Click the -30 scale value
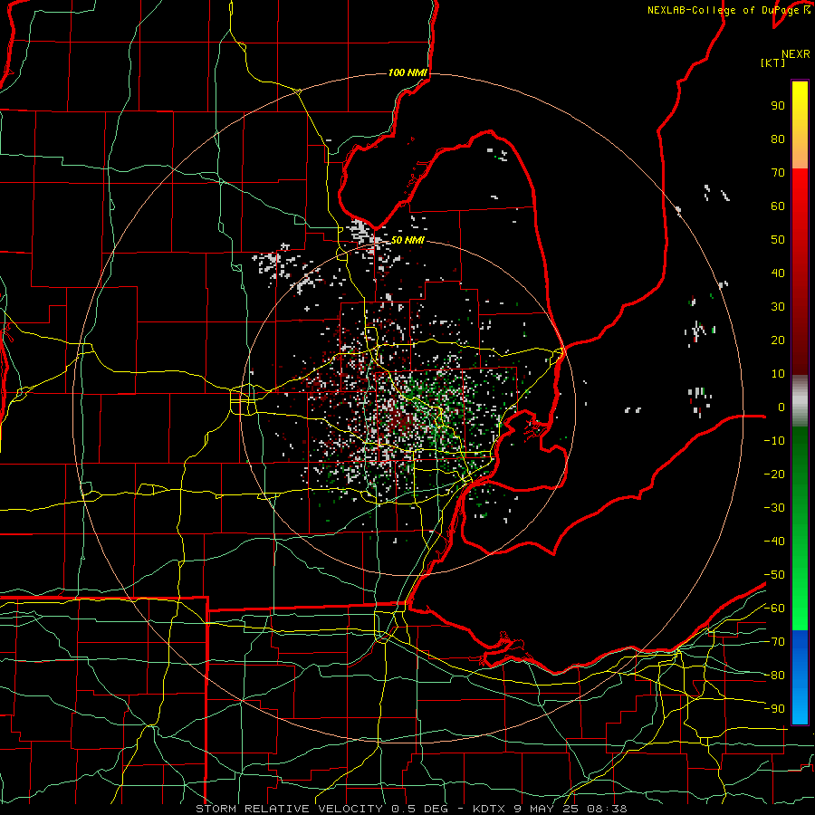The image size is (815, 815). pyautogui.click(x=774, y=508)
